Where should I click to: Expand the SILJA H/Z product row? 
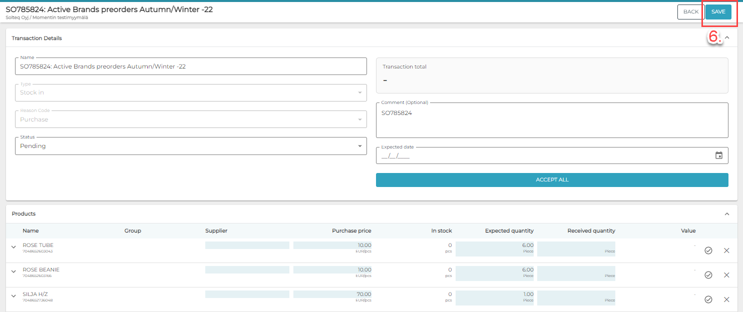click(x=14, y=296)
